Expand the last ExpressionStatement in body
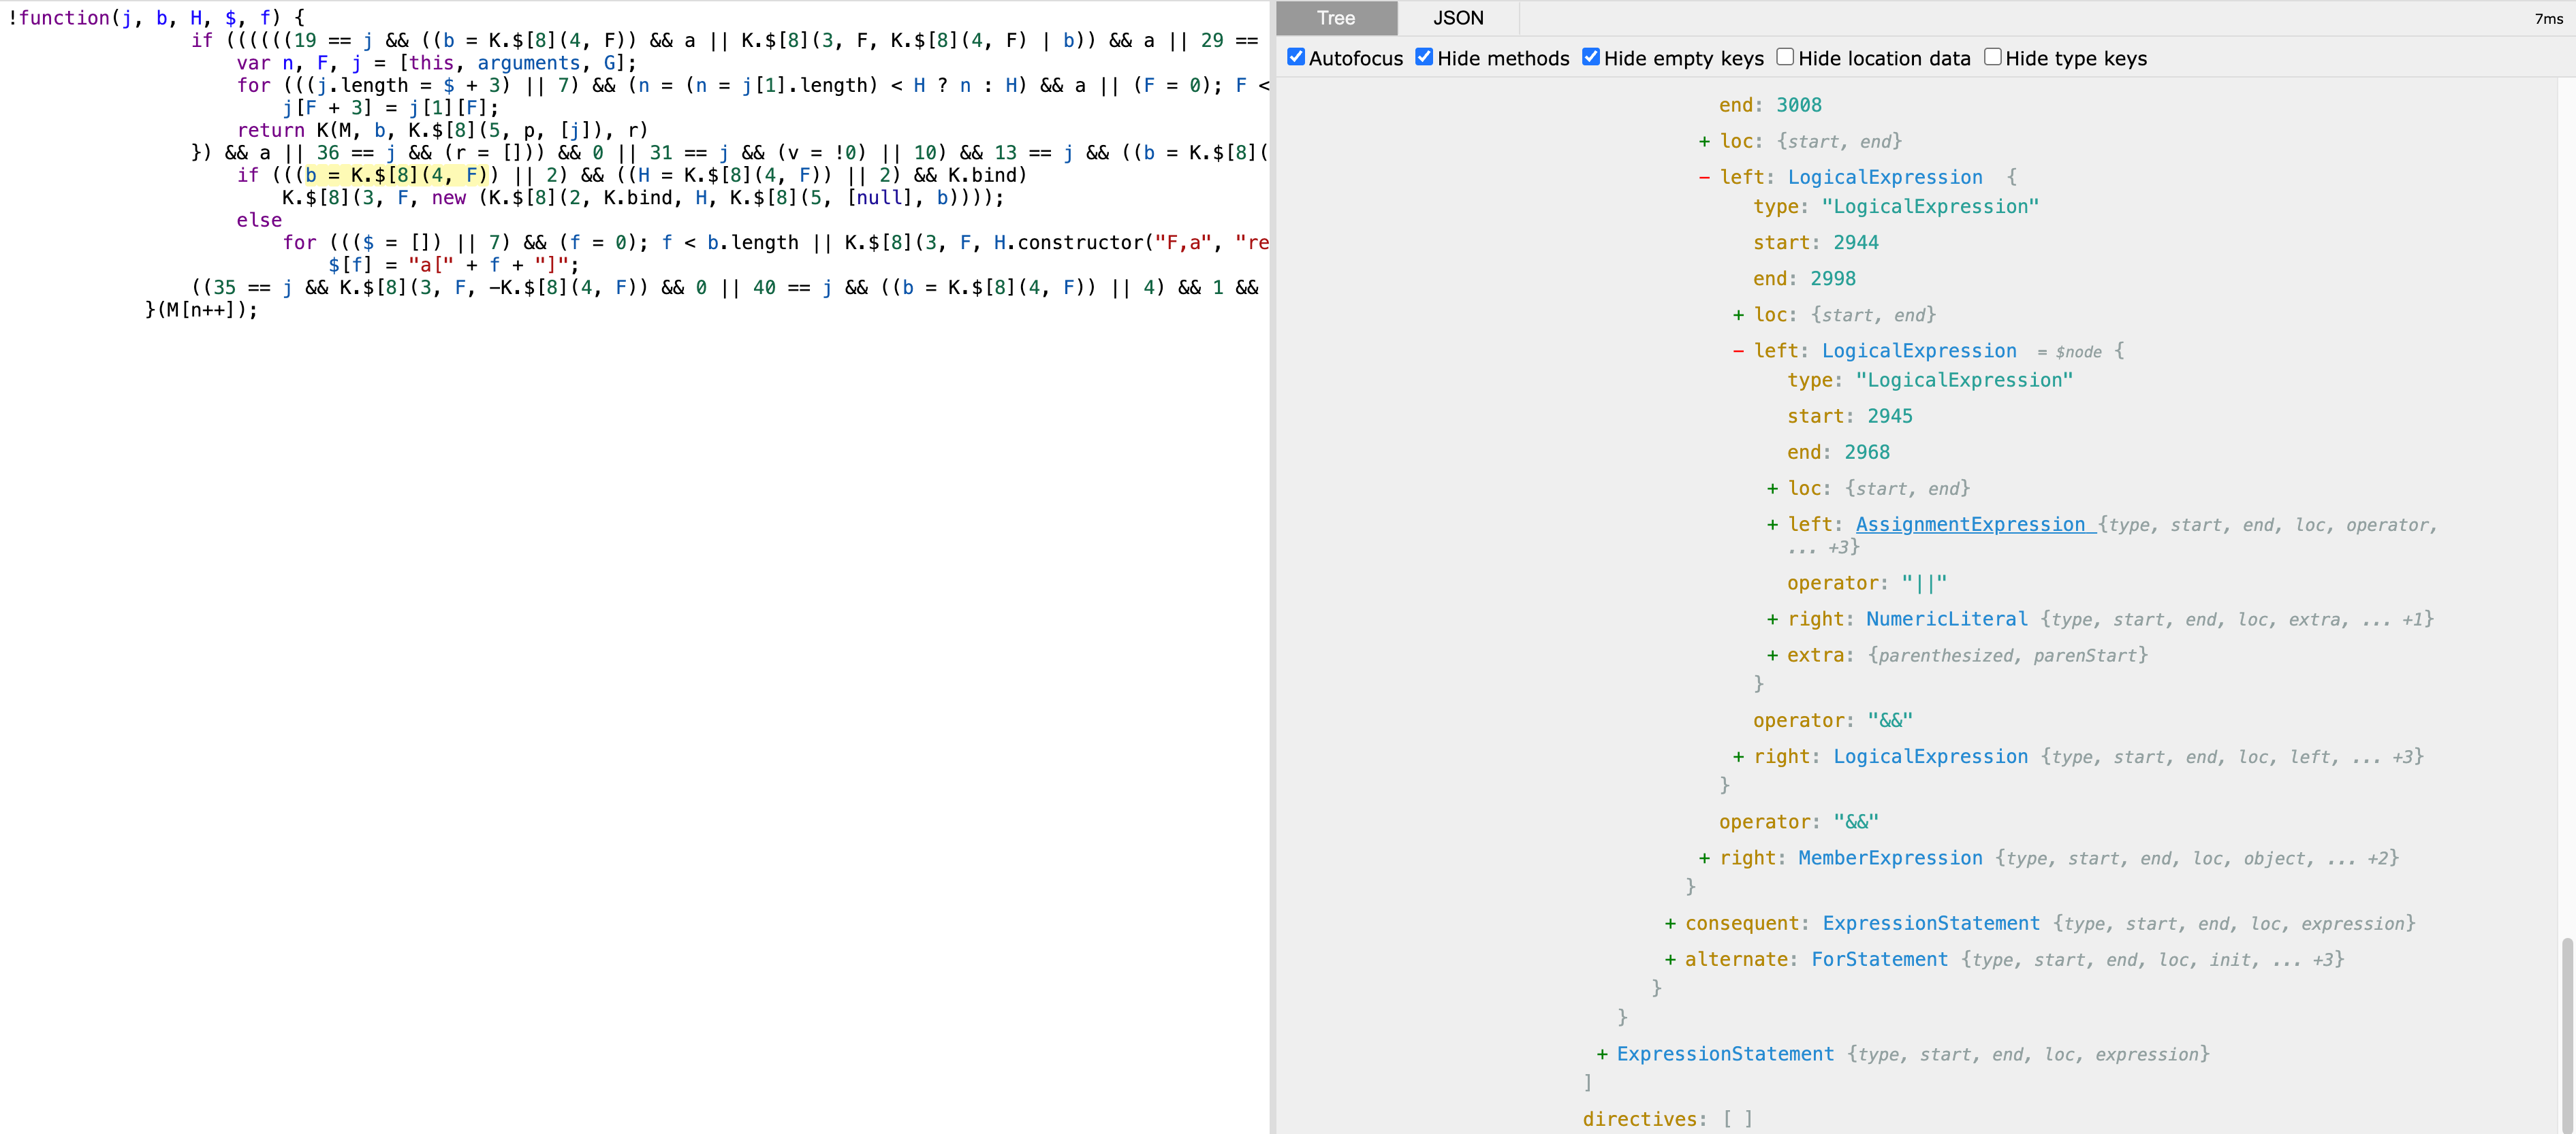The height and width of the screenshot is (1134, 2576). click(x=1602, y=1055)
